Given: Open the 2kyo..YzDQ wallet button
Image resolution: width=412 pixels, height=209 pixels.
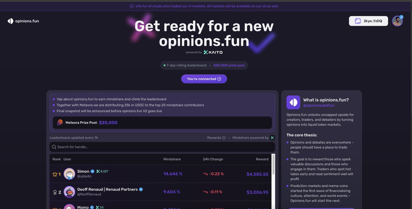Looking at the screenshot, I should [x=368, y=21].
